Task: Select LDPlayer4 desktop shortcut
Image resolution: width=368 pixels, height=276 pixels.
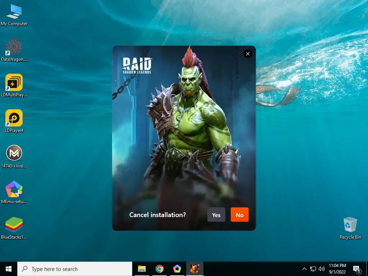Action: tap(14, 121)
